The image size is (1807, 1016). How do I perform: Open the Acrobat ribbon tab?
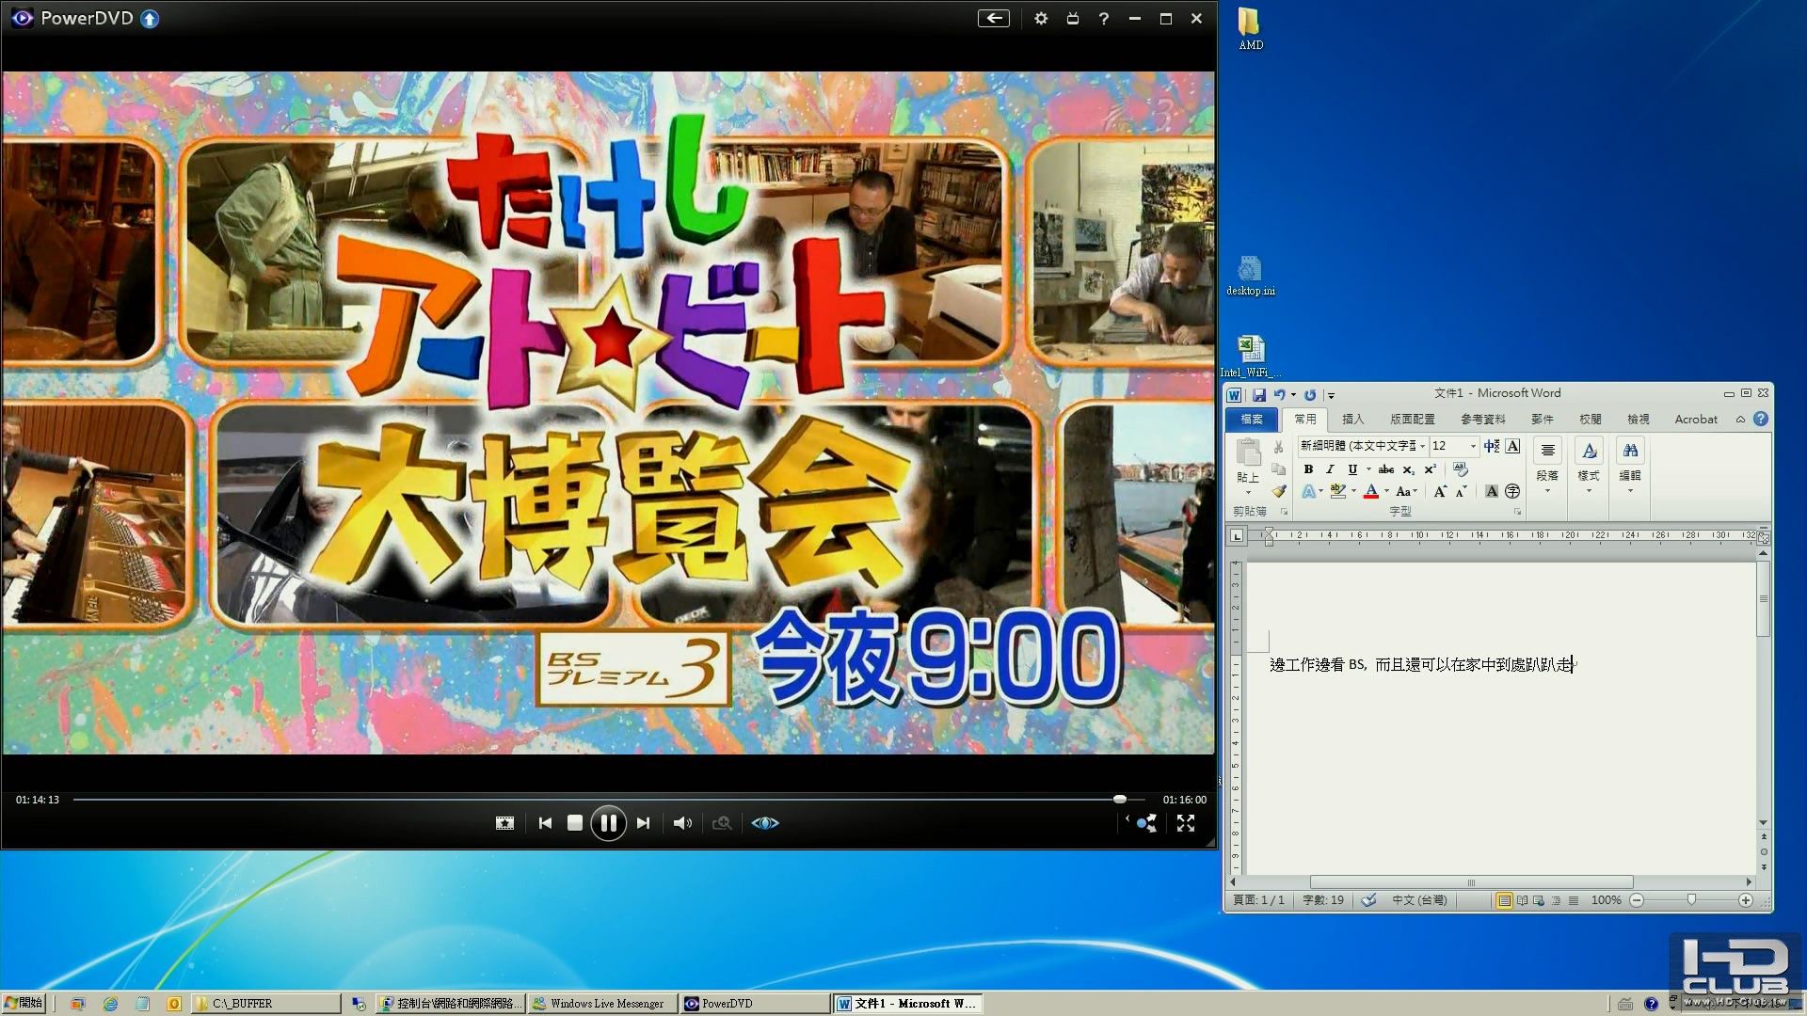1696,420
